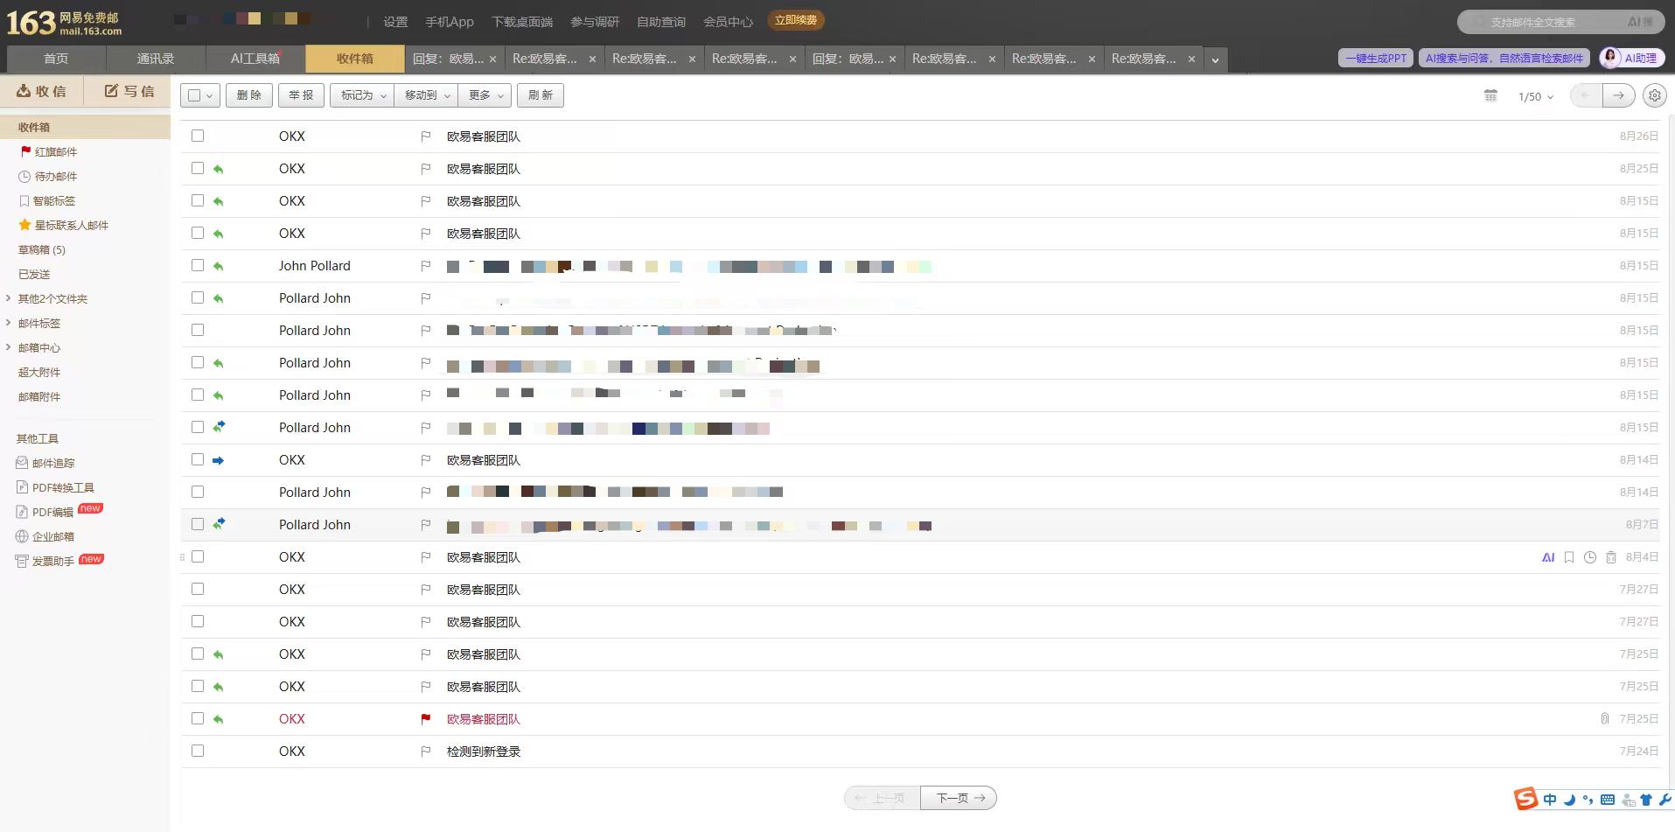Image resolution: width=1675 pixels, height=832 pixels.
Task: Expand the 移动到 dropdown
Action: point(426,95)
